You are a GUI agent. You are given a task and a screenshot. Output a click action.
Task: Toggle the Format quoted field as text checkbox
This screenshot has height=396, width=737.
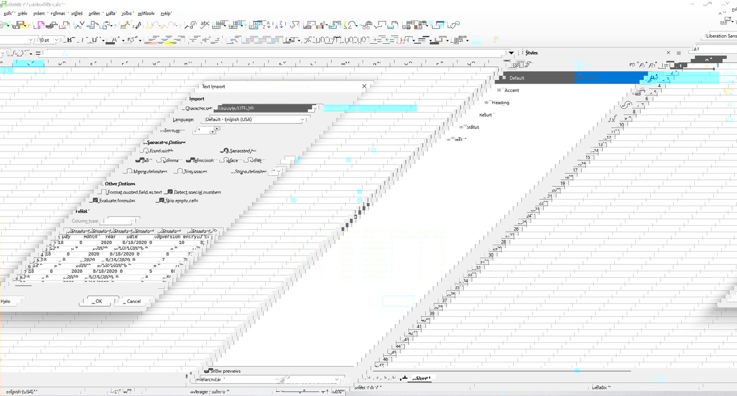coord(103,191)
